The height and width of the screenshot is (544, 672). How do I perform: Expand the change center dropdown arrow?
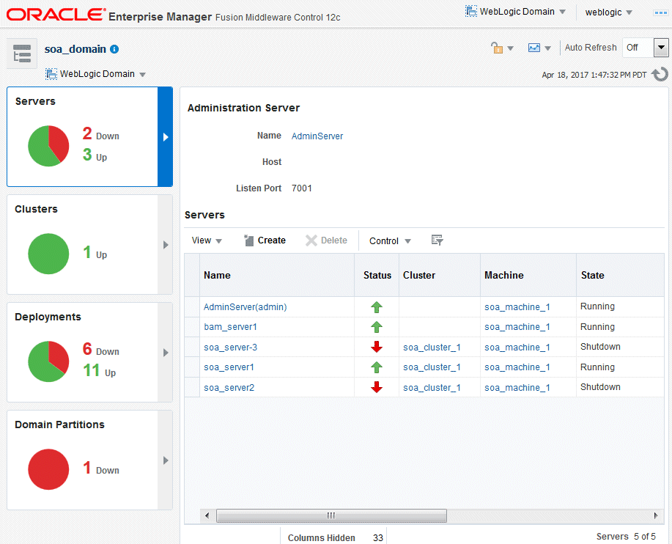tap(511, 48)
